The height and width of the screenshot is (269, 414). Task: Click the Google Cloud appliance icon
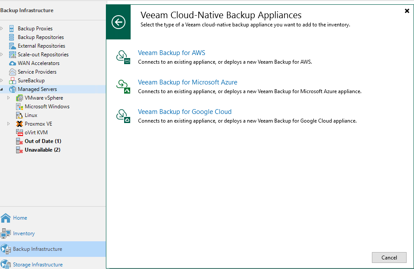(123, 116)
